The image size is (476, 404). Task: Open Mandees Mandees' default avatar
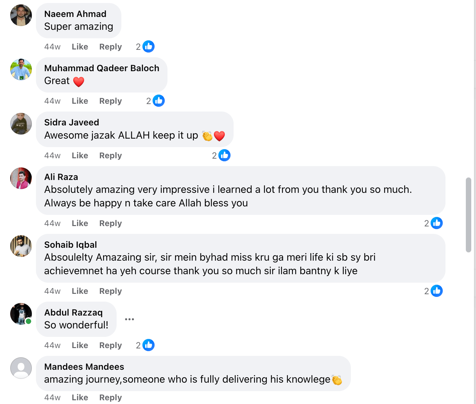(21, 368)
